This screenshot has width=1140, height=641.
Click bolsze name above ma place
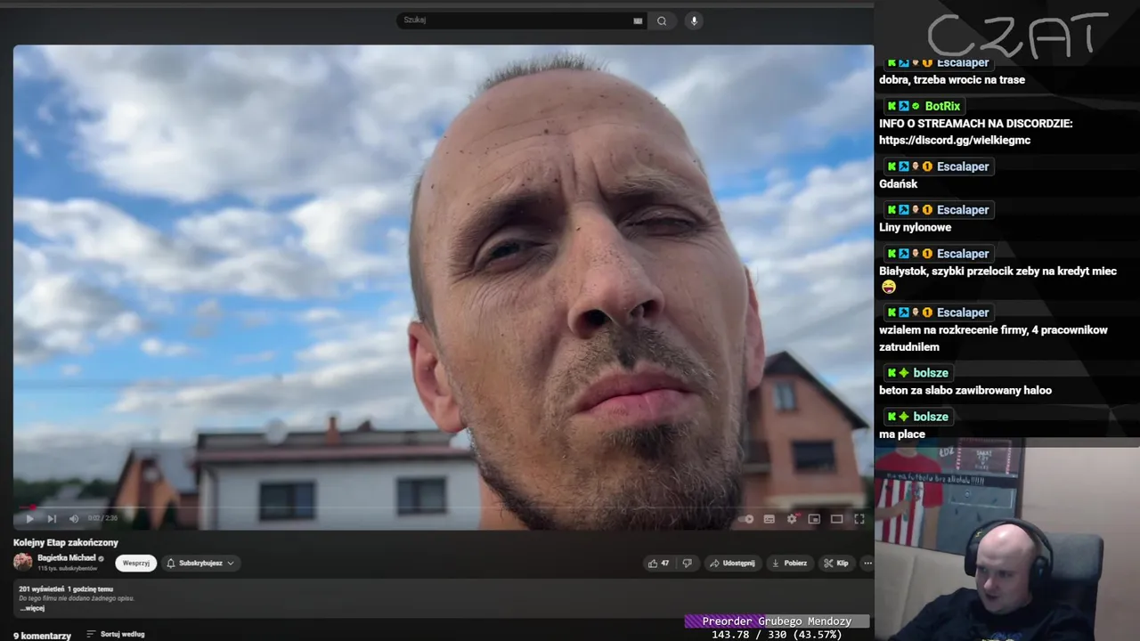[x=931, y=416]
